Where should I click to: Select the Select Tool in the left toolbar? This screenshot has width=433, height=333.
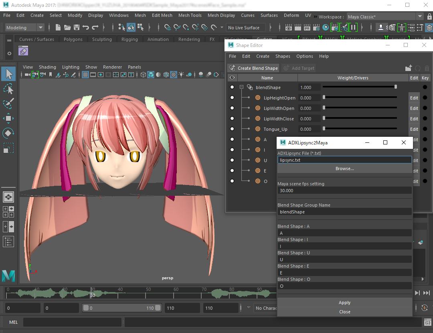[8, 73]
